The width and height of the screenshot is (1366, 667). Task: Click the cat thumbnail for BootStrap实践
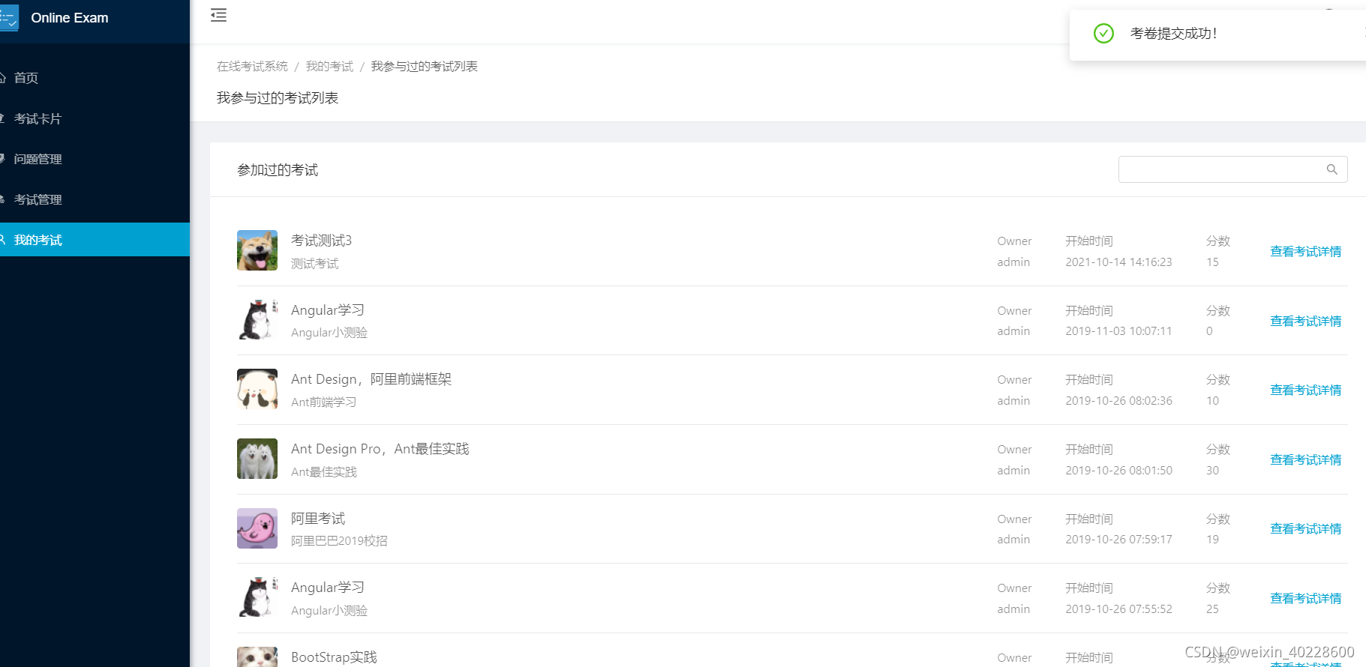257,657
